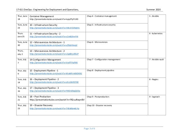179x138 pixels.
Task: Open the link under 13 Microservices Architecture - 2
Action: pyautogui.click(x=54, y=54)
